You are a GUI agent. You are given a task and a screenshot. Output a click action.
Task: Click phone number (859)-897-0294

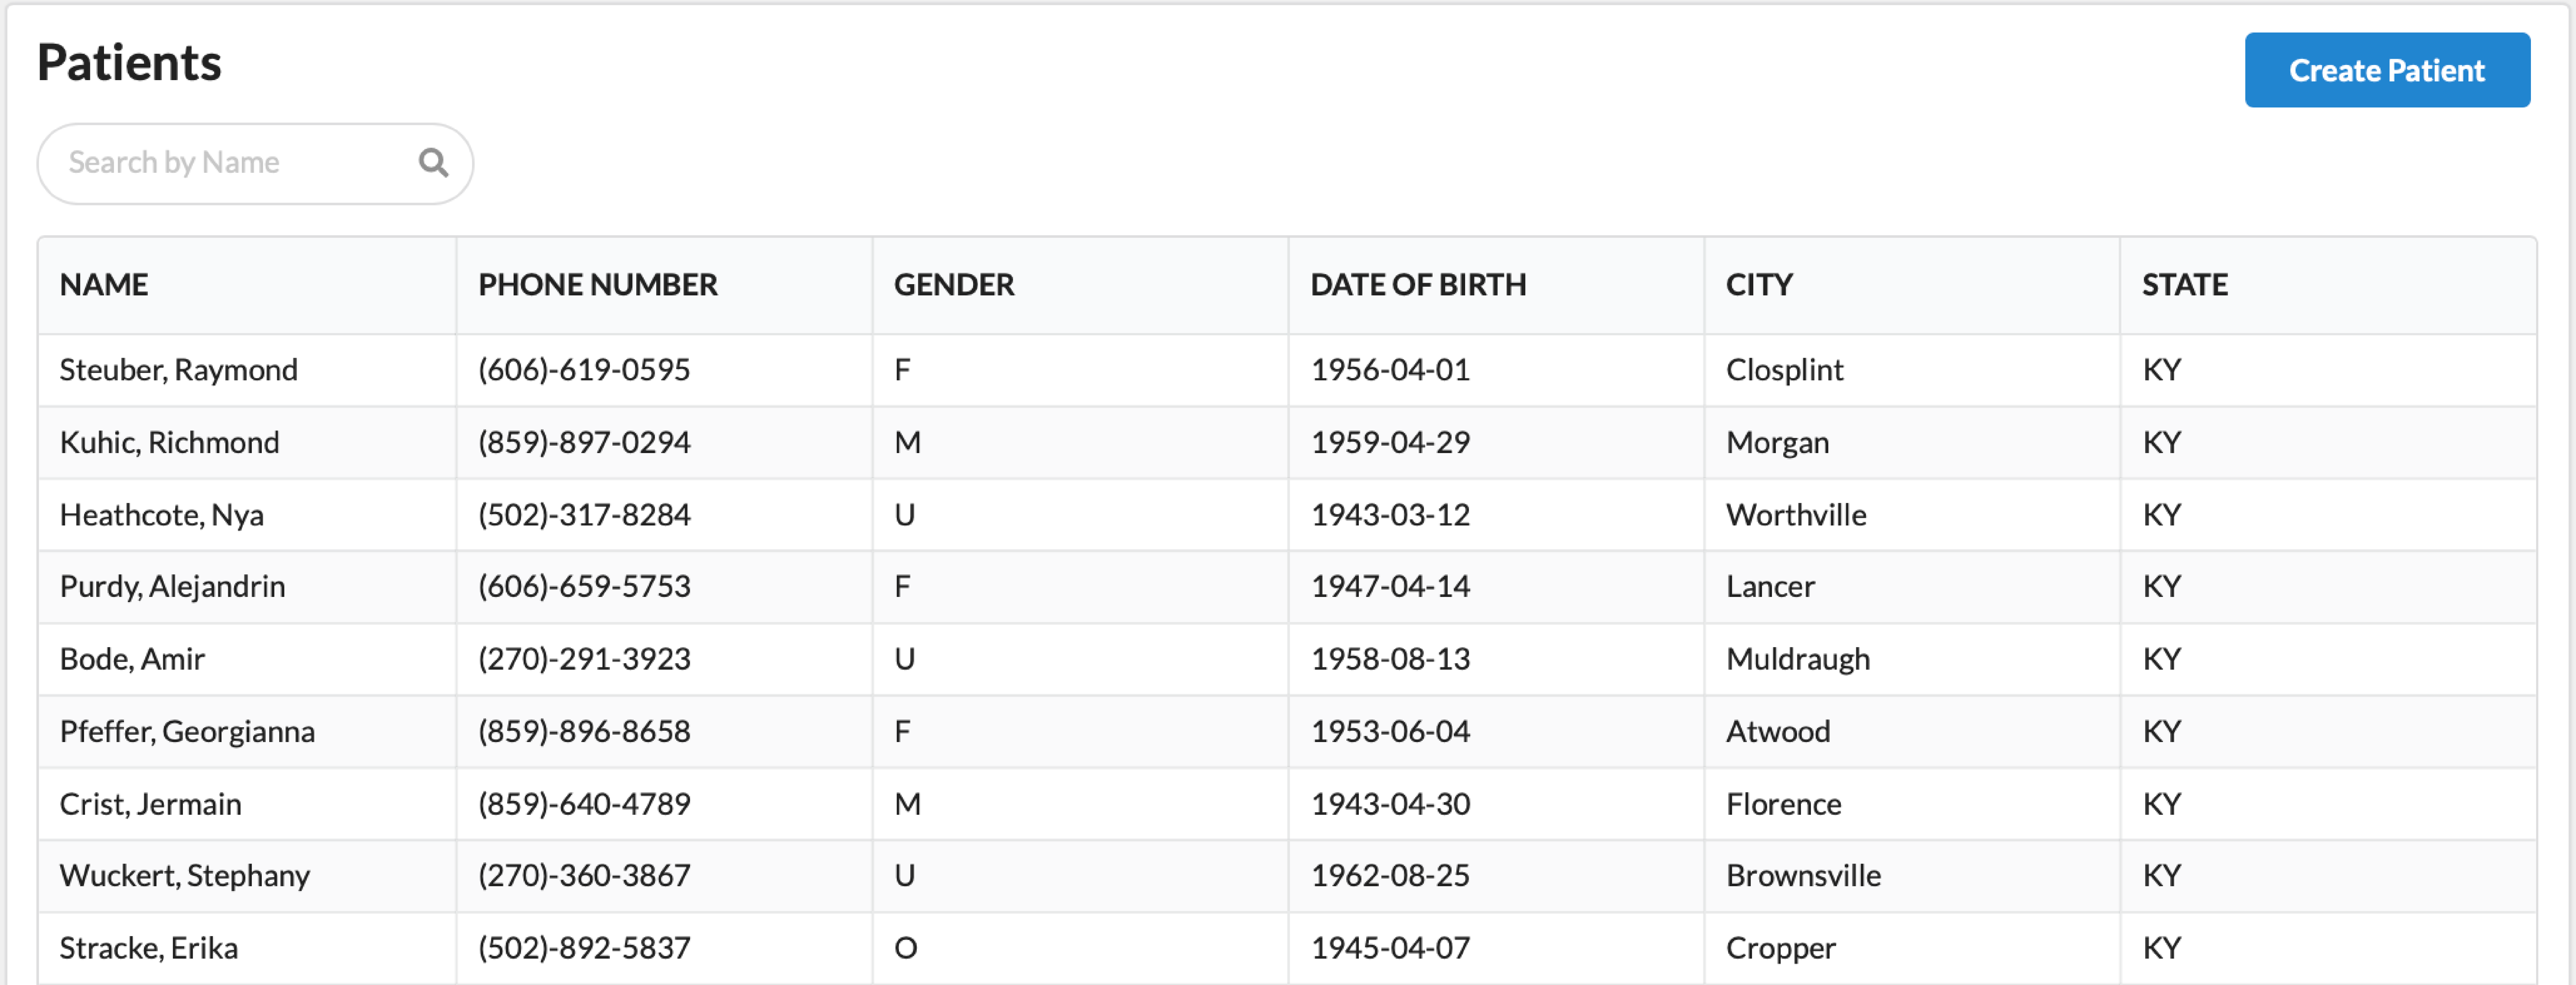[584, 442]
